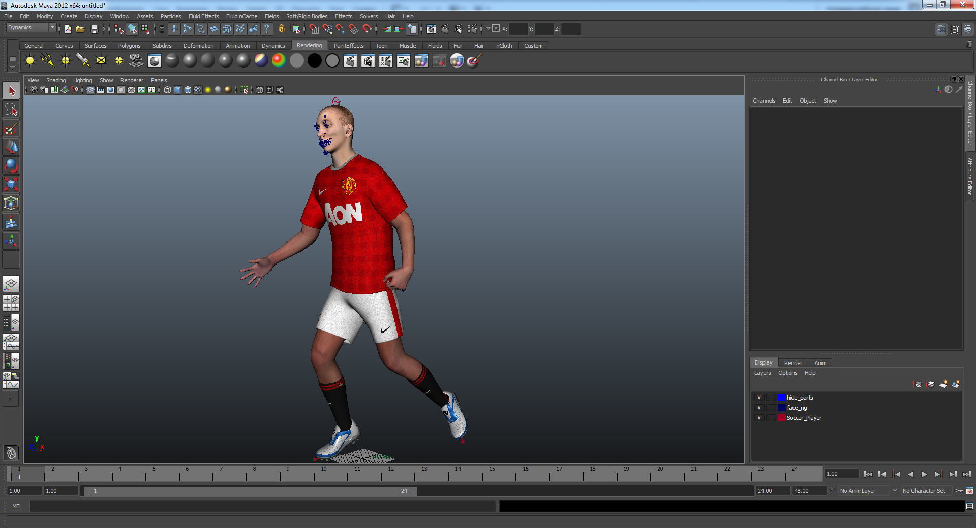
Task: Click the 3D Paint tool shelf icon
Action: click(x=474, y=61)
